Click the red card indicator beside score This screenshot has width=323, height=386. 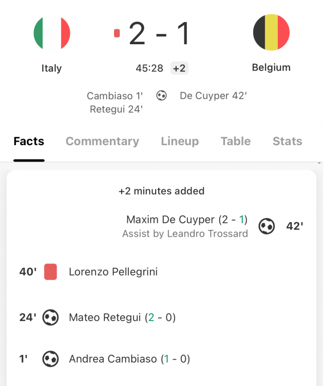[117, 33]
